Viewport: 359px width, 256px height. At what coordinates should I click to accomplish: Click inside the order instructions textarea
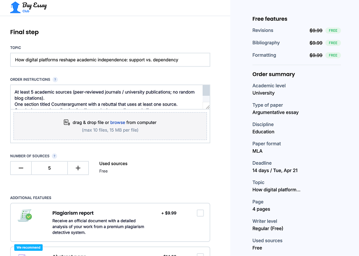point(107,98)
